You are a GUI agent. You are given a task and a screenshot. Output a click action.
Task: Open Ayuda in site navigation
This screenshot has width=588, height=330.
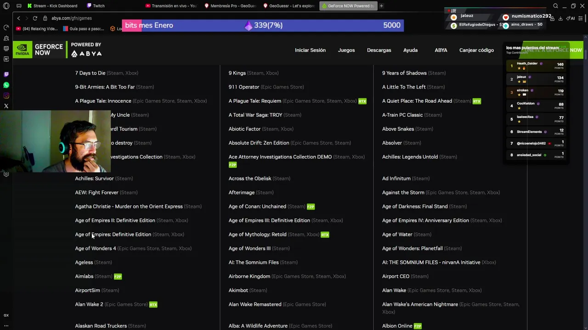point(410,50)
